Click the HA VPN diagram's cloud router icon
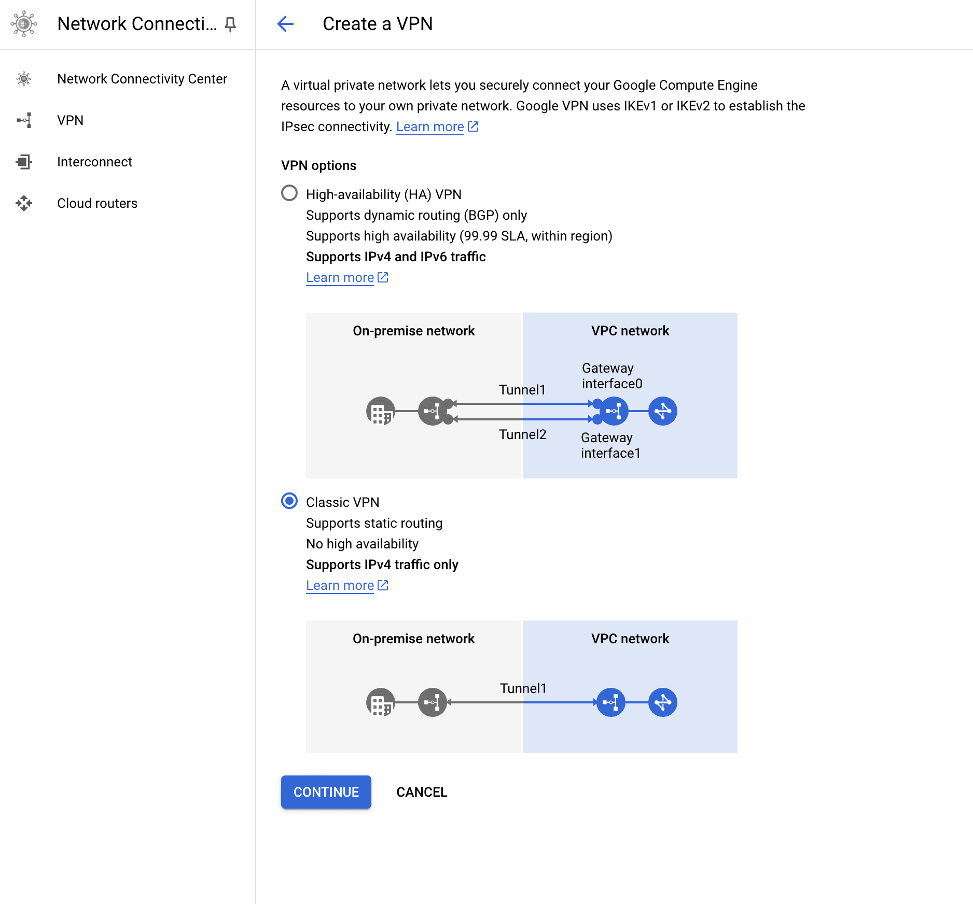Image resolution: width=973 pixels, height=904 pixels. tap(662, 411)
